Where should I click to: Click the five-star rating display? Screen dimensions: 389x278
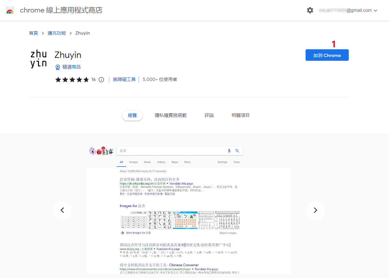pyautogui.click(x=72, y=80)
